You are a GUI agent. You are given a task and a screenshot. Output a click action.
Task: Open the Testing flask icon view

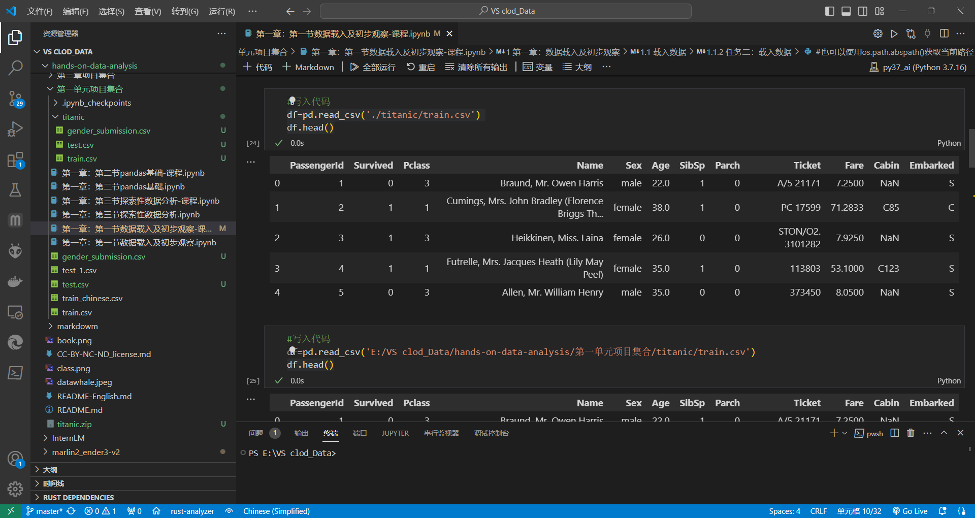click(x=15, y=190)
